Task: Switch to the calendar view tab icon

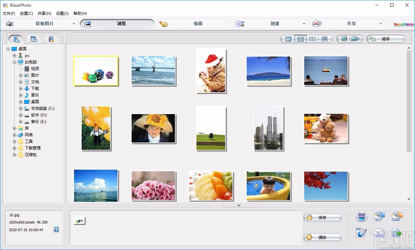Action: (33, 39)
